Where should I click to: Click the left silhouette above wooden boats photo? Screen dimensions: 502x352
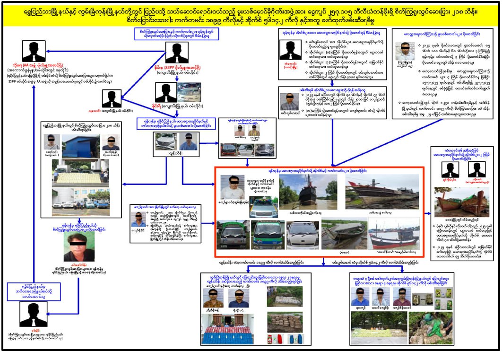(x=450, y=169)
